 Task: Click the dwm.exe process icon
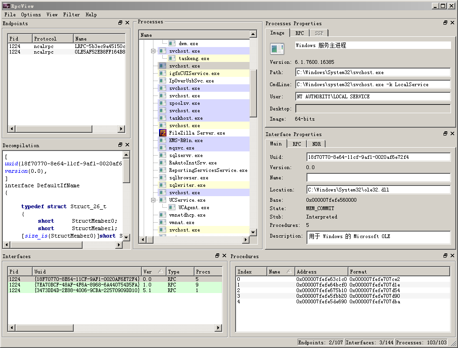[x=172, y=43]
